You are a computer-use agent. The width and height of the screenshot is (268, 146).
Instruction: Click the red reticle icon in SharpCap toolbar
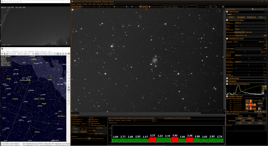[201, 7]
